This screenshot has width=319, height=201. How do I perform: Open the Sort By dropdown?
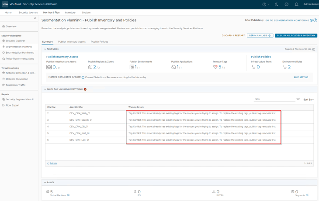click(x=309, y=99)
